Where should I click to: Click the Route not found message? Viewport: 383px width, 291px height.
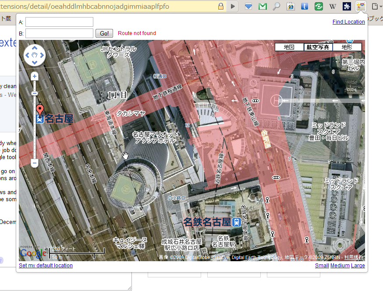click(x=137, y=33)
